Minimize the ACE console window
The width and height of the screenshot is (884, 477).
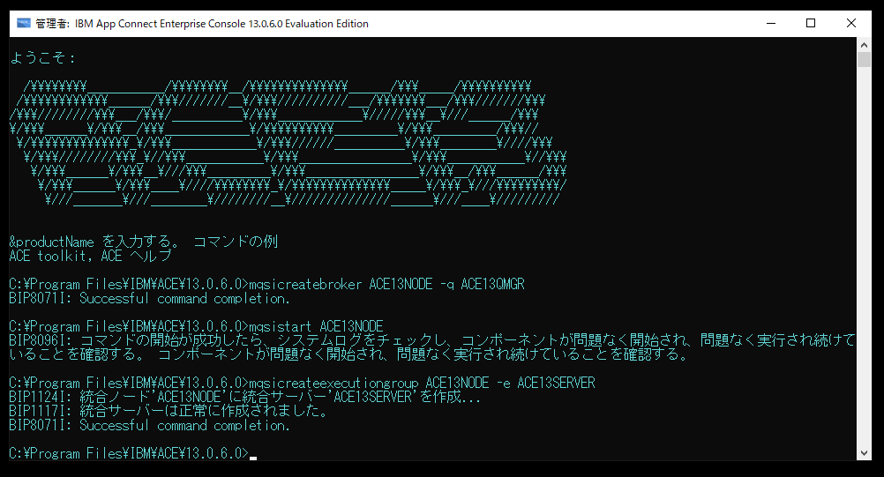coord(771,23)
